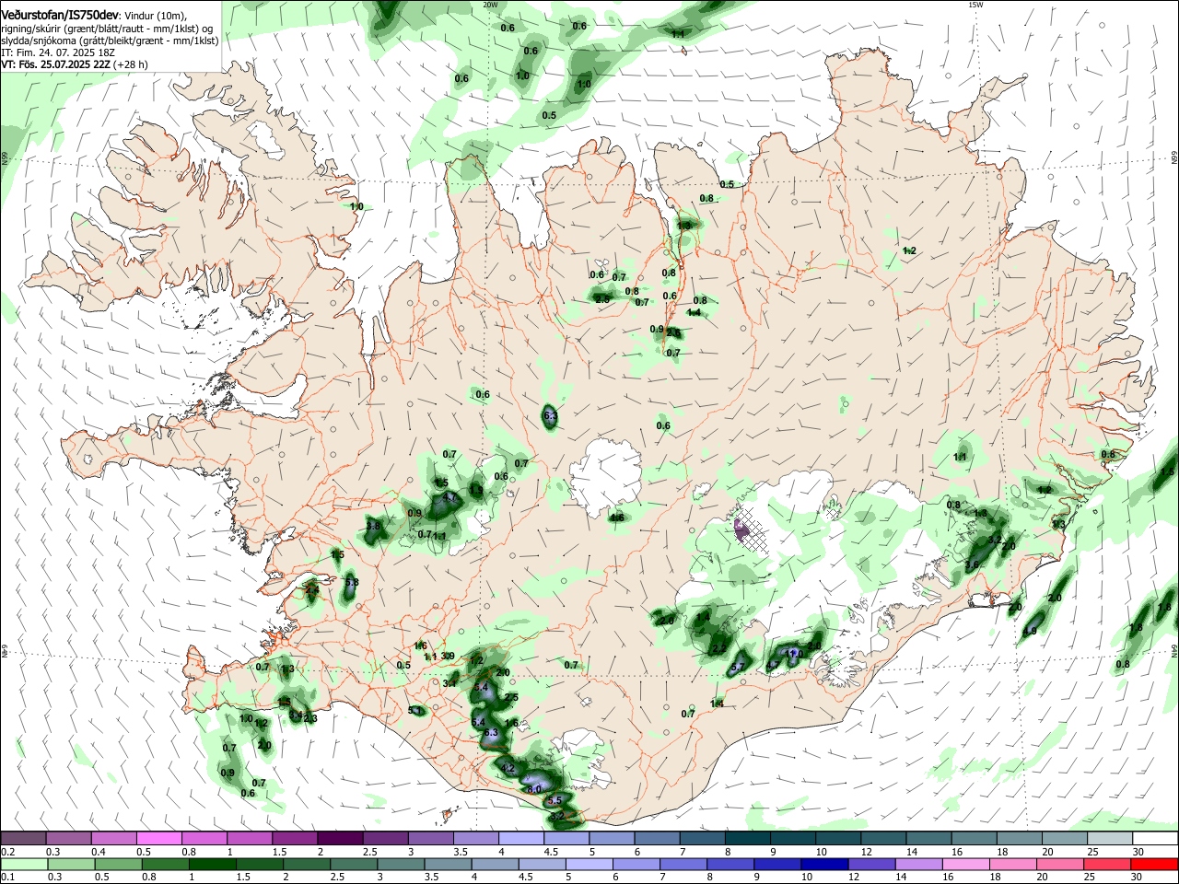Click the '(+28 h)' forecast offset text

[131, 64]
